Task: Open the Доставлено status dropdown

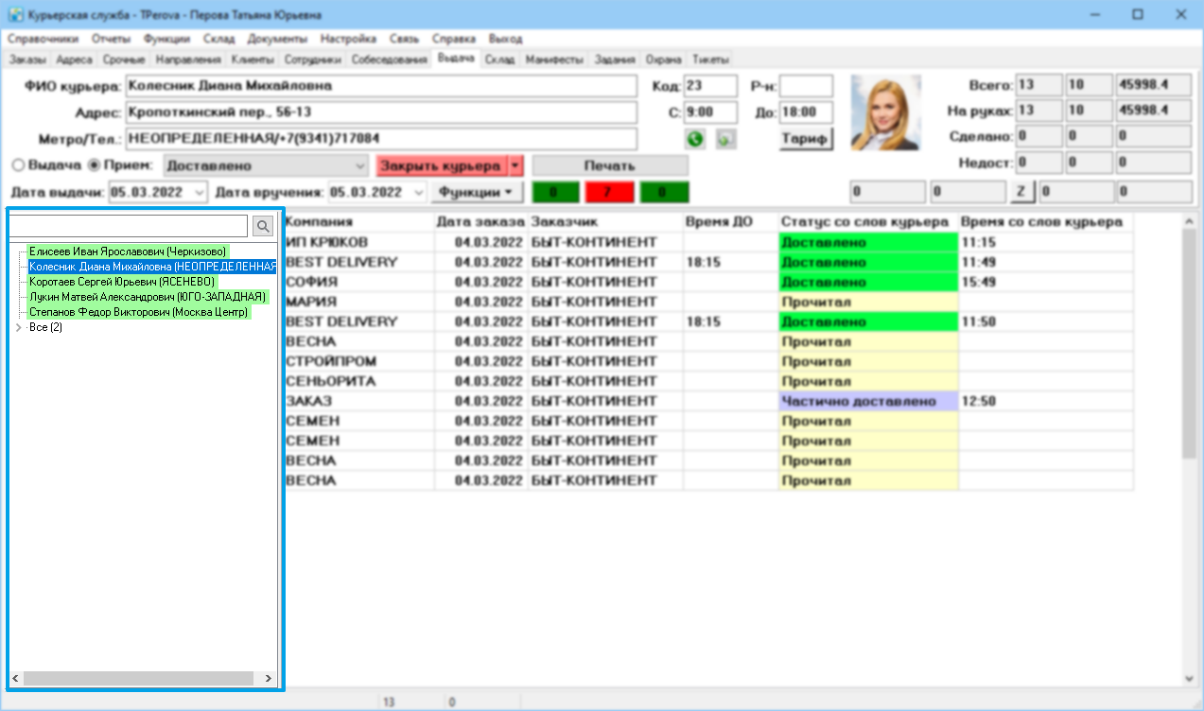Action: pos(266,165)
